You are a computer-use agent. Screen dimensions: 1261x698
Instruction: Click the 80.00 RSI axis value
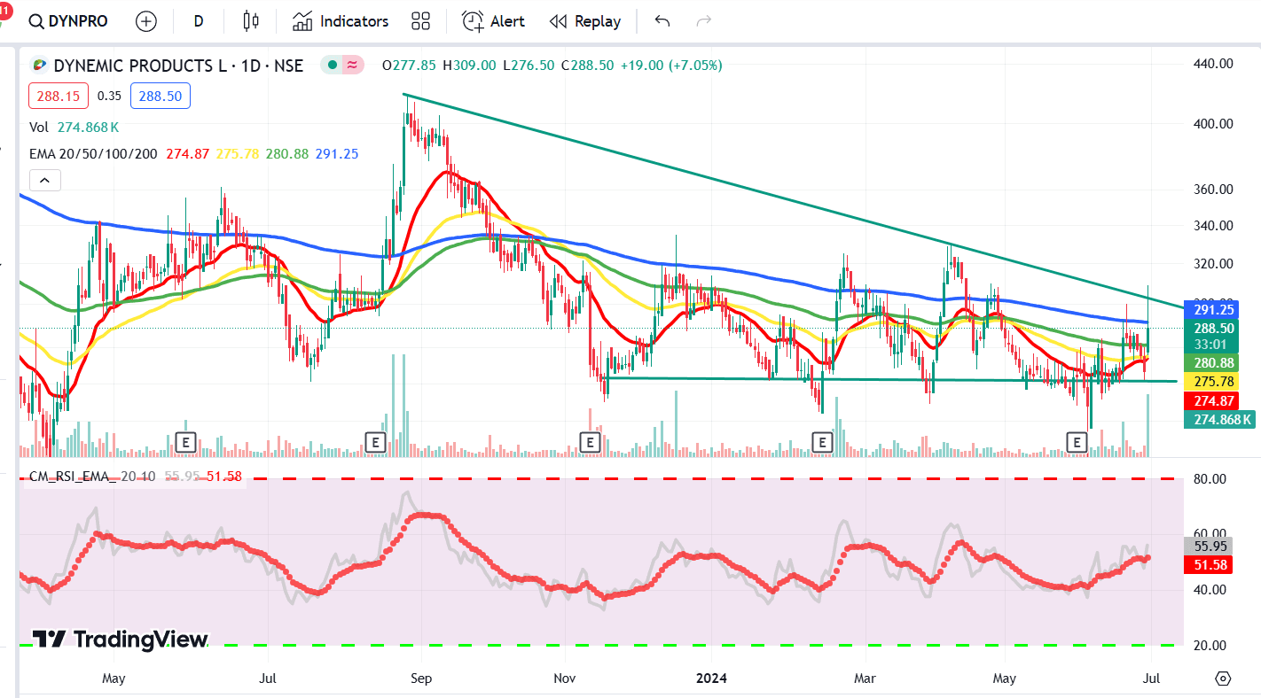pyautogui.click(x=1208, y=479)
